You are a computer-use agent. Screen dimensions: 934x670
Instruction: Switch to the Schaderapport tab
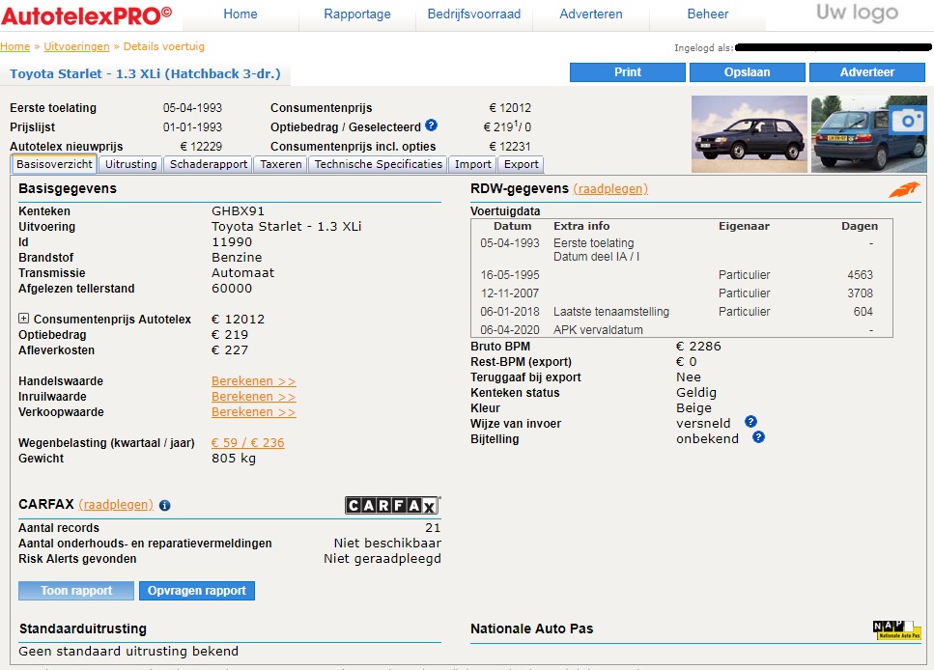209,164
